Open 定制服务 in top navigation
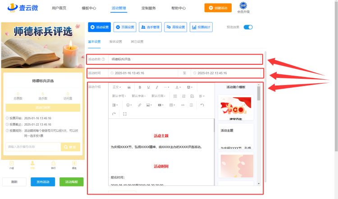The image size is (338, 199). pyautogui.click(x=149, y=8)
